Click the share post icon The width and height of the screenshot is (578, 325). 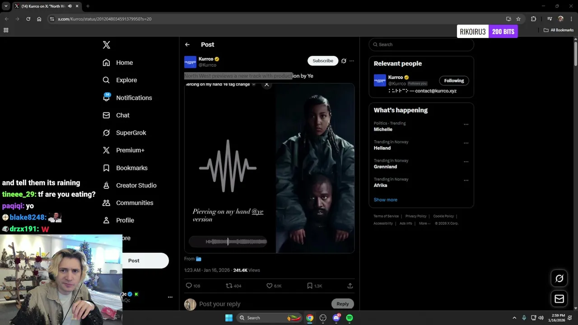pyautogui.click(x=350, y=286)
